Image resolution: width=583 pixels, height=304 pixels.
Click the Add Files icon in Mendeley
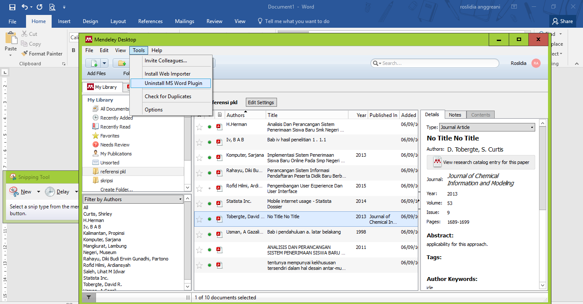point(93,63)
